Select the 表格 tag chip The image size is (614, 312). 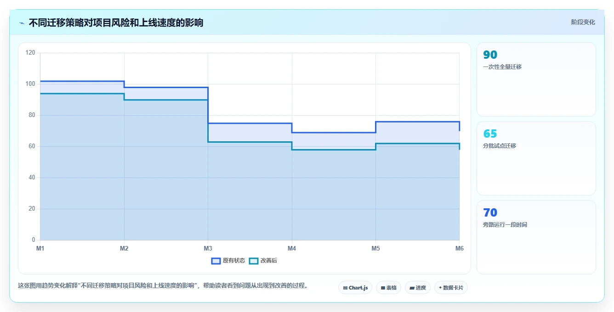(x=388, y=288)
